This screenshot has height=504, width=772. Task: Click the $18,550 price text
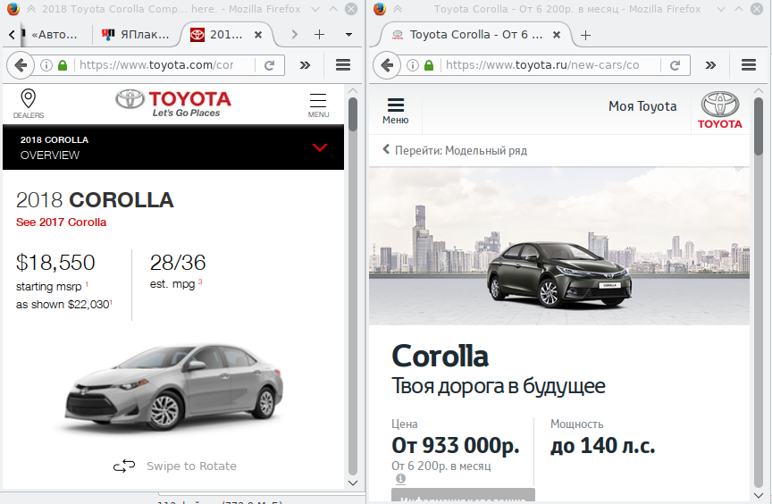pos(55,263)
